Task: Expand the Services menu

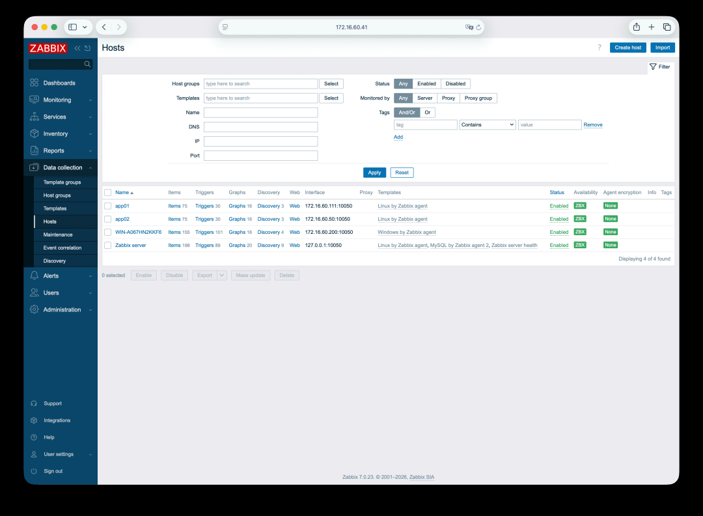Action: [x=61, y=117]
